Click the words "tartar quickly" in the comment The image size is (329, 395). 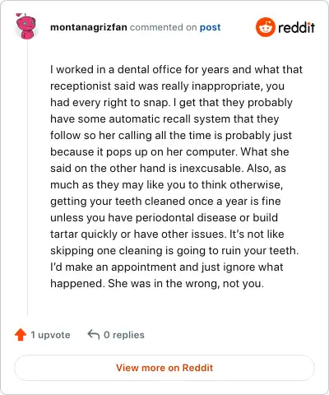pyautogui.click(x=84, y=235)
